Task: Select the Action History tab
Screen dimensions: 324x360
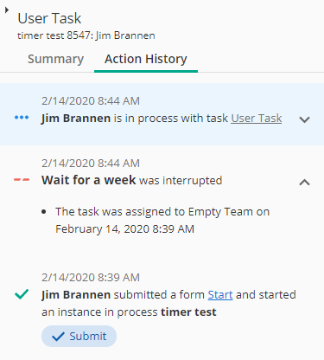Action: [x=146, y=59]
